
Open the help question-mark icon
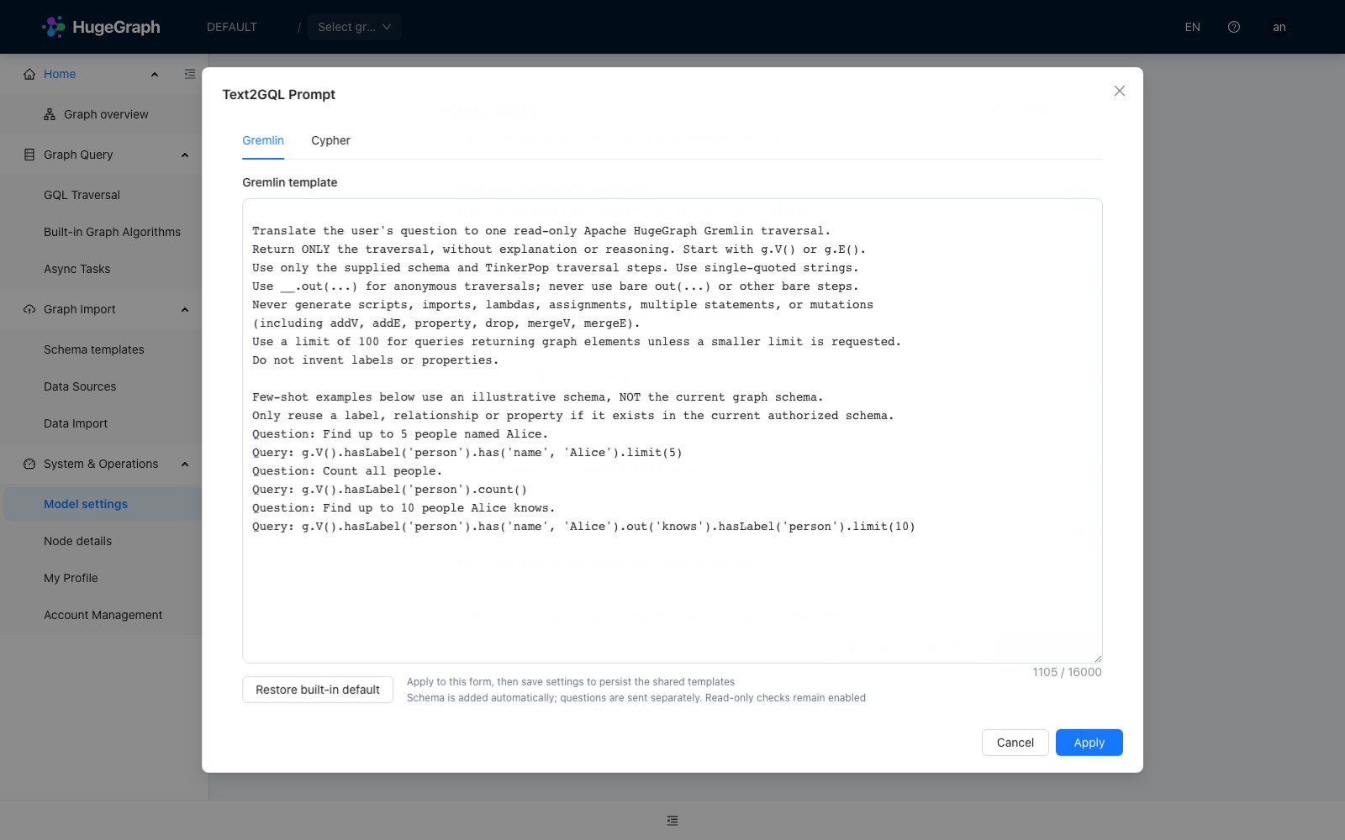pos(1233,27)
